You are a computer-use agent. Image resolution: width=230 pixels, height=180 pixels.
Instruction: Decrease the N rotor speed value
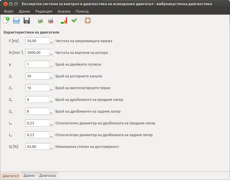51,54
